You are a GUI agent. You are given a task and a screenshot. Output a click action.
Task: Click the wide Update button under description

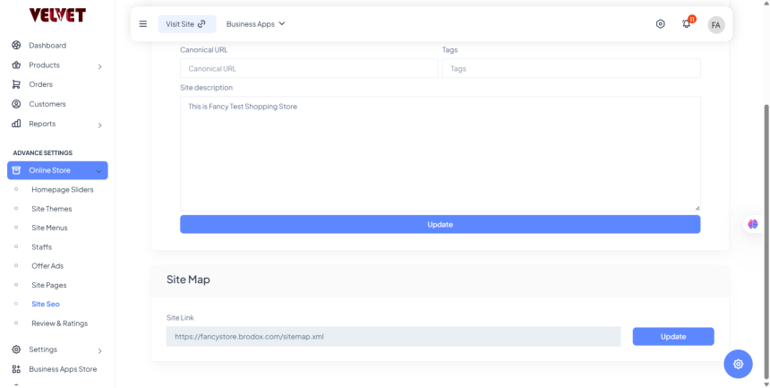440,224
